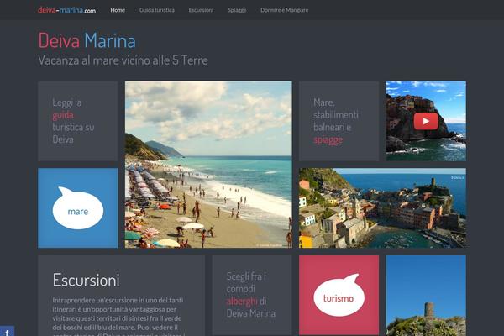504x336 pixels.
Task: Click the Escursioni tile heading
Action: click(x=87, y=280)
